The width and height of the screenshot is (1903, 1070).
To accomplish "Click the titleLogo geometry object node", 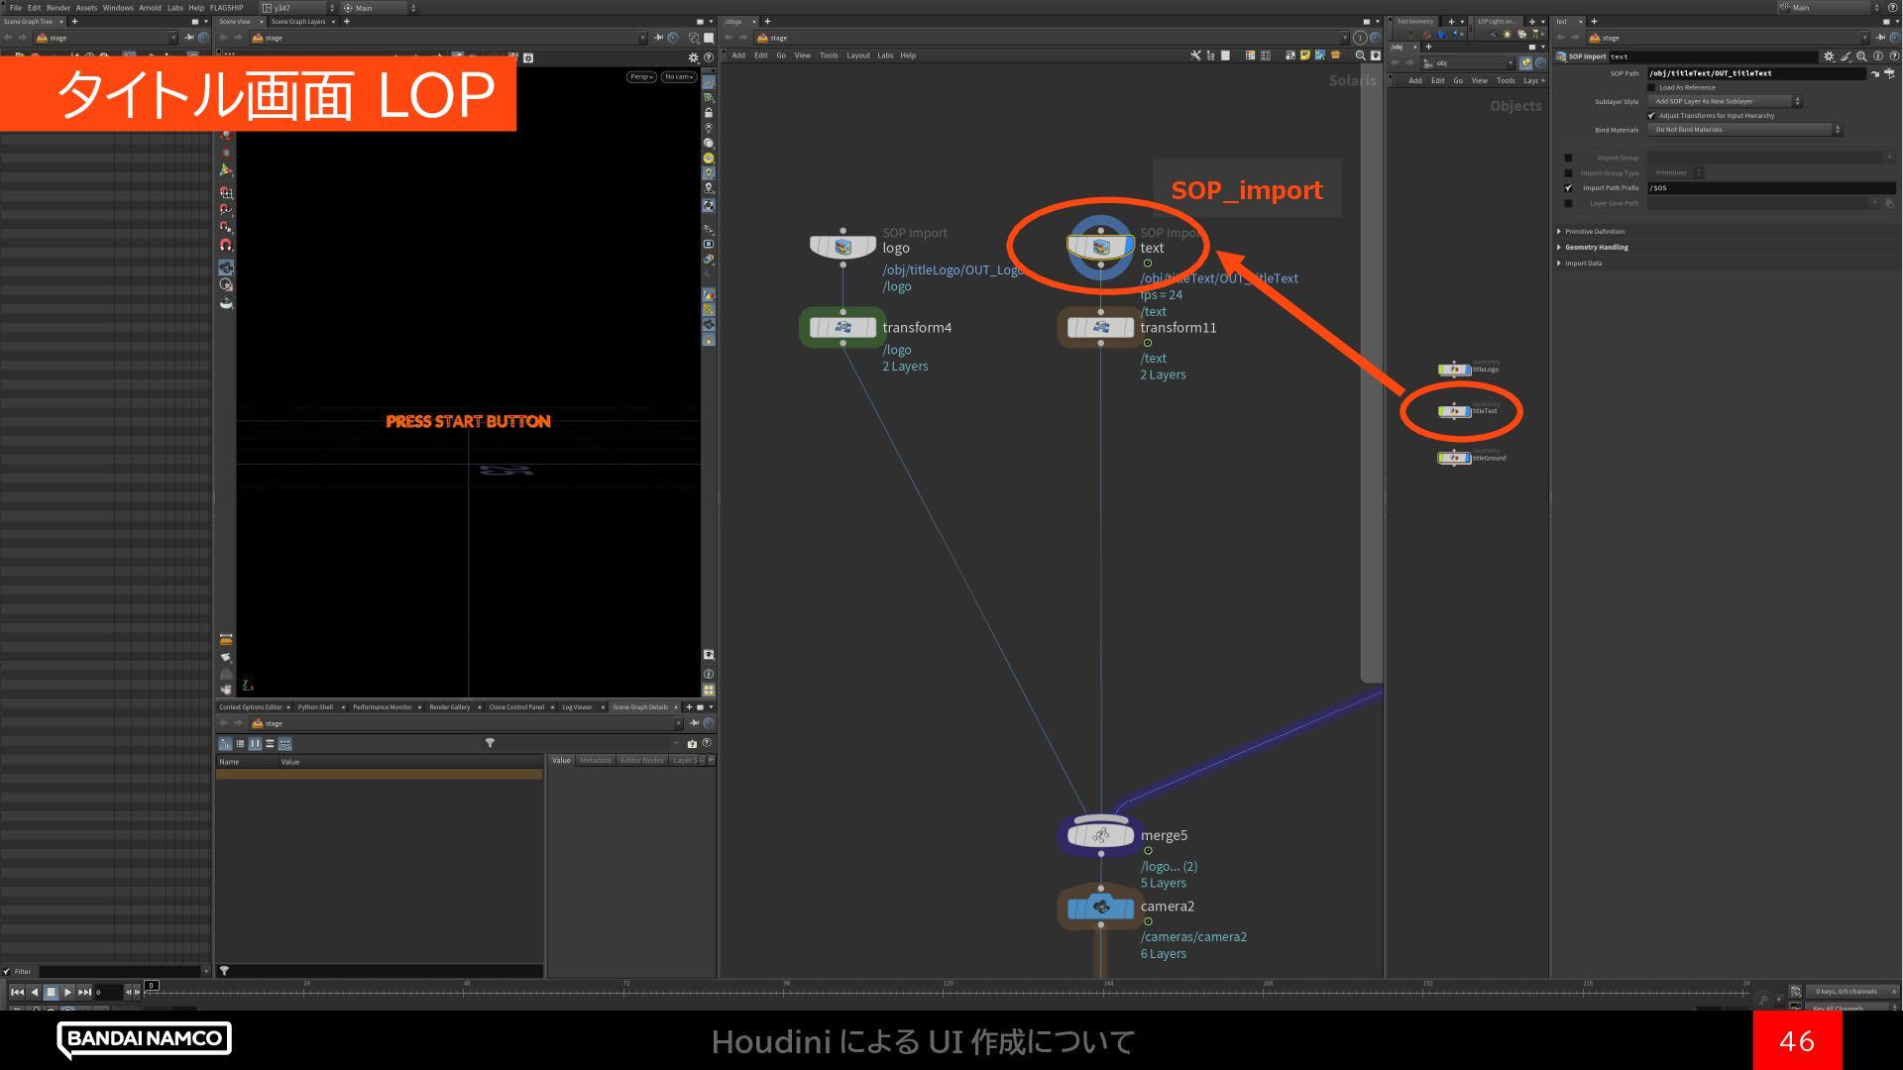I will 1454,370.
